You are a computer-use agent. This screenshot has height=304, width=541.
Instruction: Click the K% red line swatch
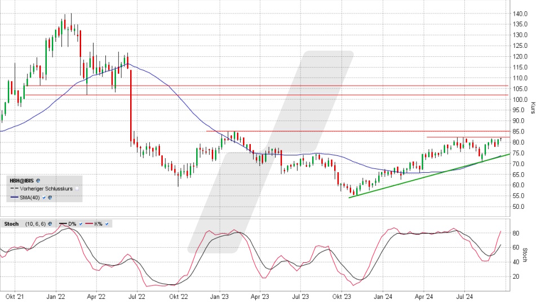click(90, 224)
